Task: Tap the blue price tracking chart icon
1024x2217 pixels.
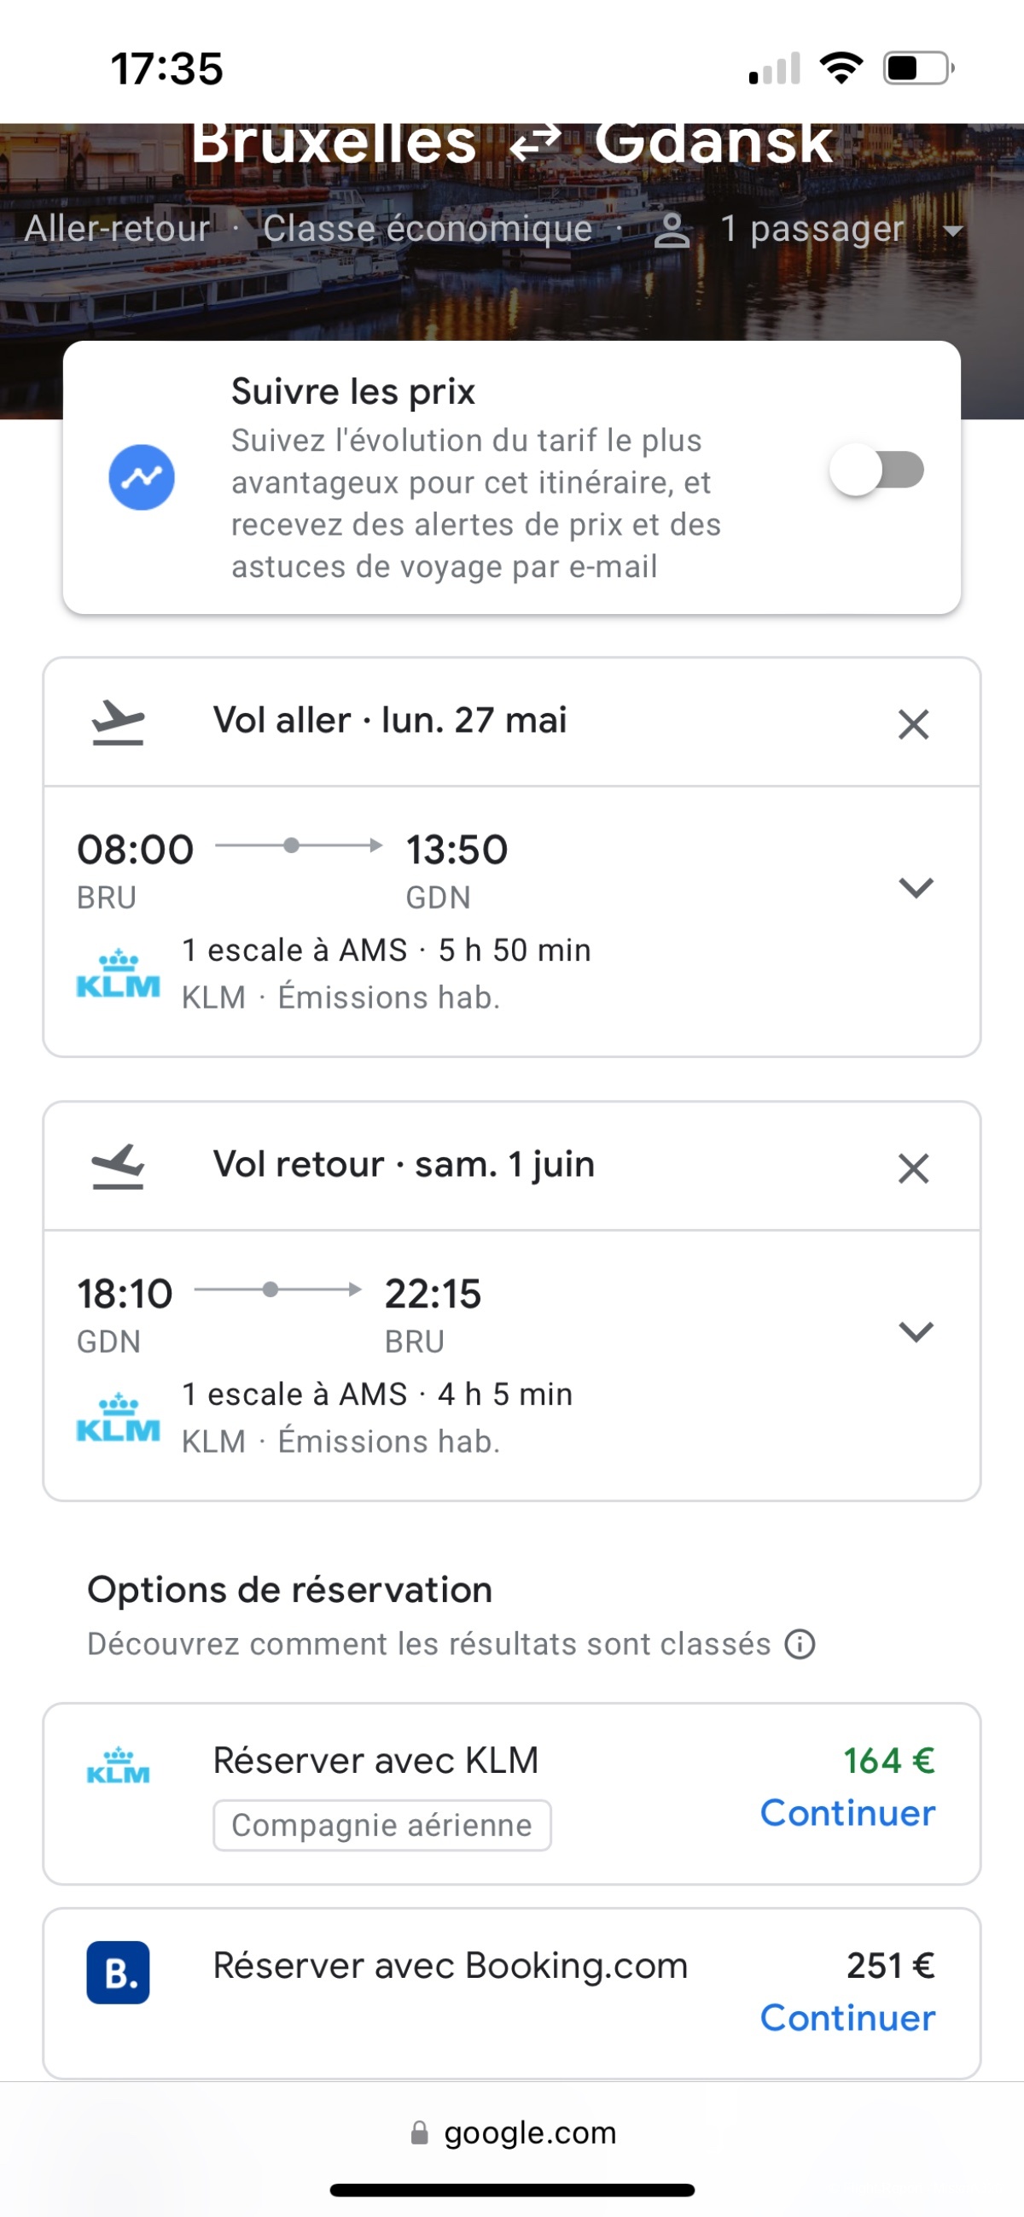Action: (x=142, y=477)
